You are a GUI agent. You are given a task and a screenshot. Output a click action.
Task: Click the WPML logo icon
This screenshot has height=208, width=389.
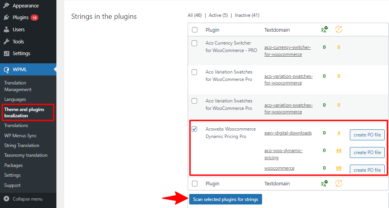[x=6, y=70]
